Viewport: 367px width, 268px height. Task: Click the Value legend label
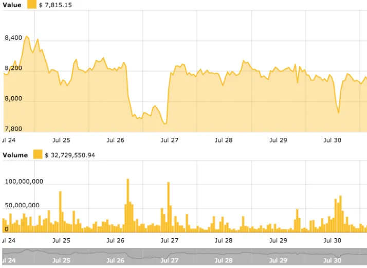[x=12, y=5]
